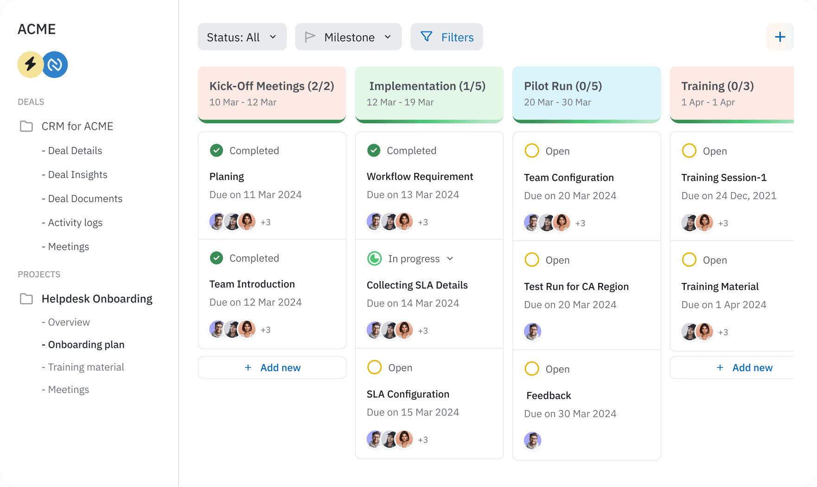
Task: Click the +3 avatar overflow on Workflow Requirement
Action: (x=422, y=222)
